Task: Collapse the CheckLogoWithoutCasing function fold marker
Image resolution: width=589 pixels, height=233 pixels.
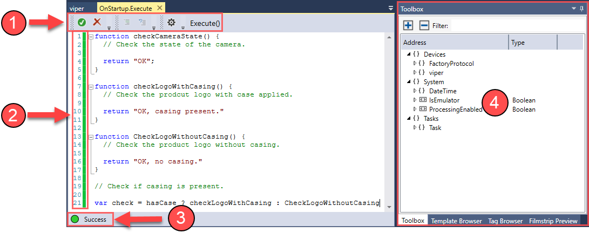Action: (90, 136)
